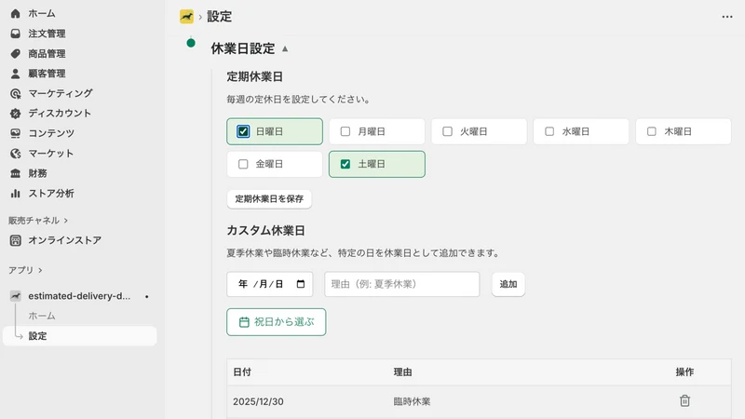Click the order management inbox icon

tap(15, 34)
